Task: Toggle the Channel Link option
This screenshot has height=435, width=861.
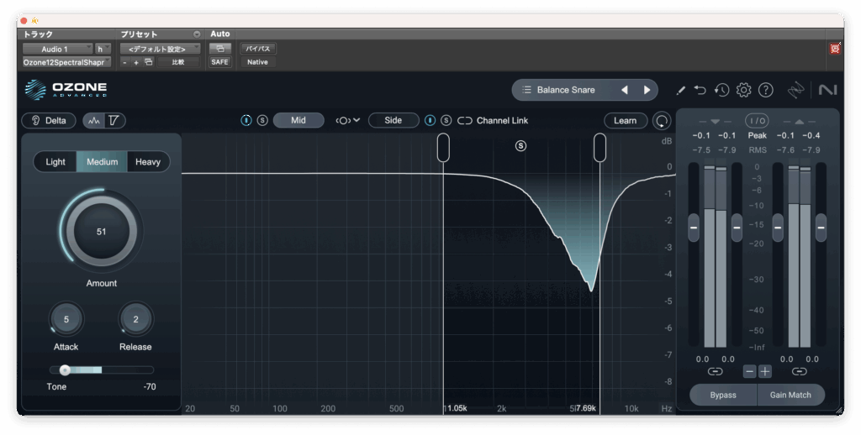Action: click(x=494, y=120)
